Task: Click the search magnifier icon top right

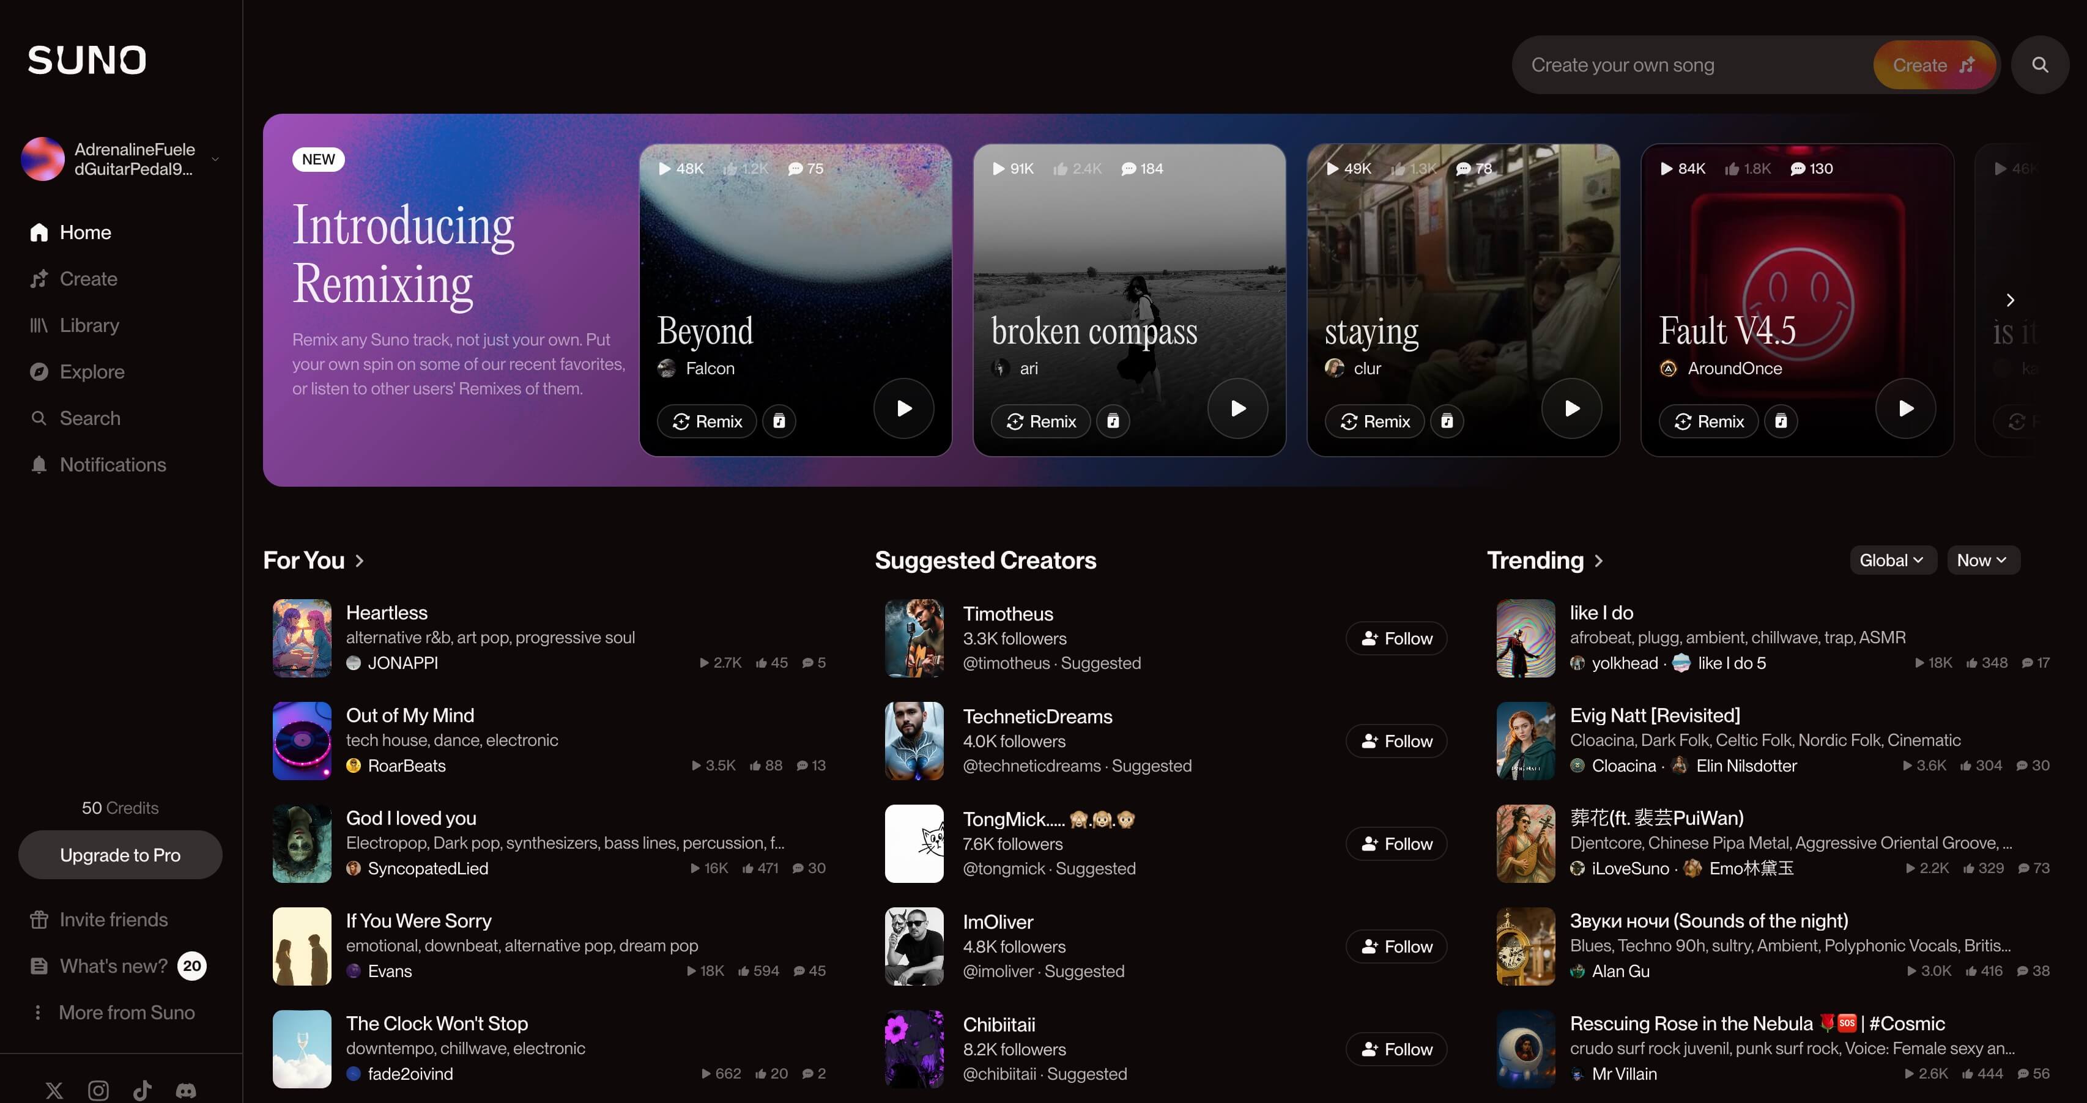Action: click(x=2039, y=65)
